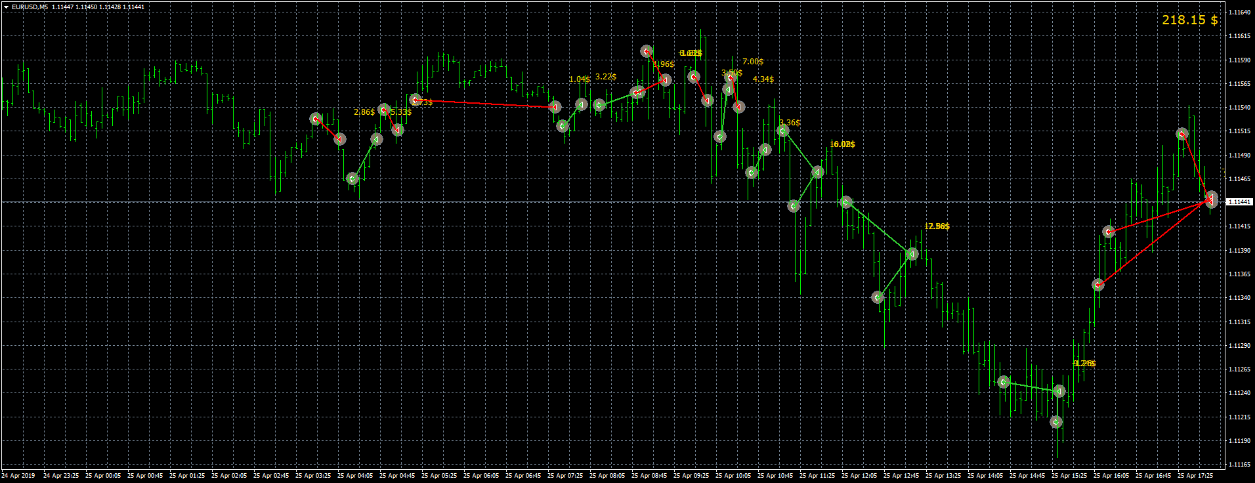This screenshot has height=483, width=1255.
Task: Click the 1.11640 price scale value
Action: (x=1239, y=12)
